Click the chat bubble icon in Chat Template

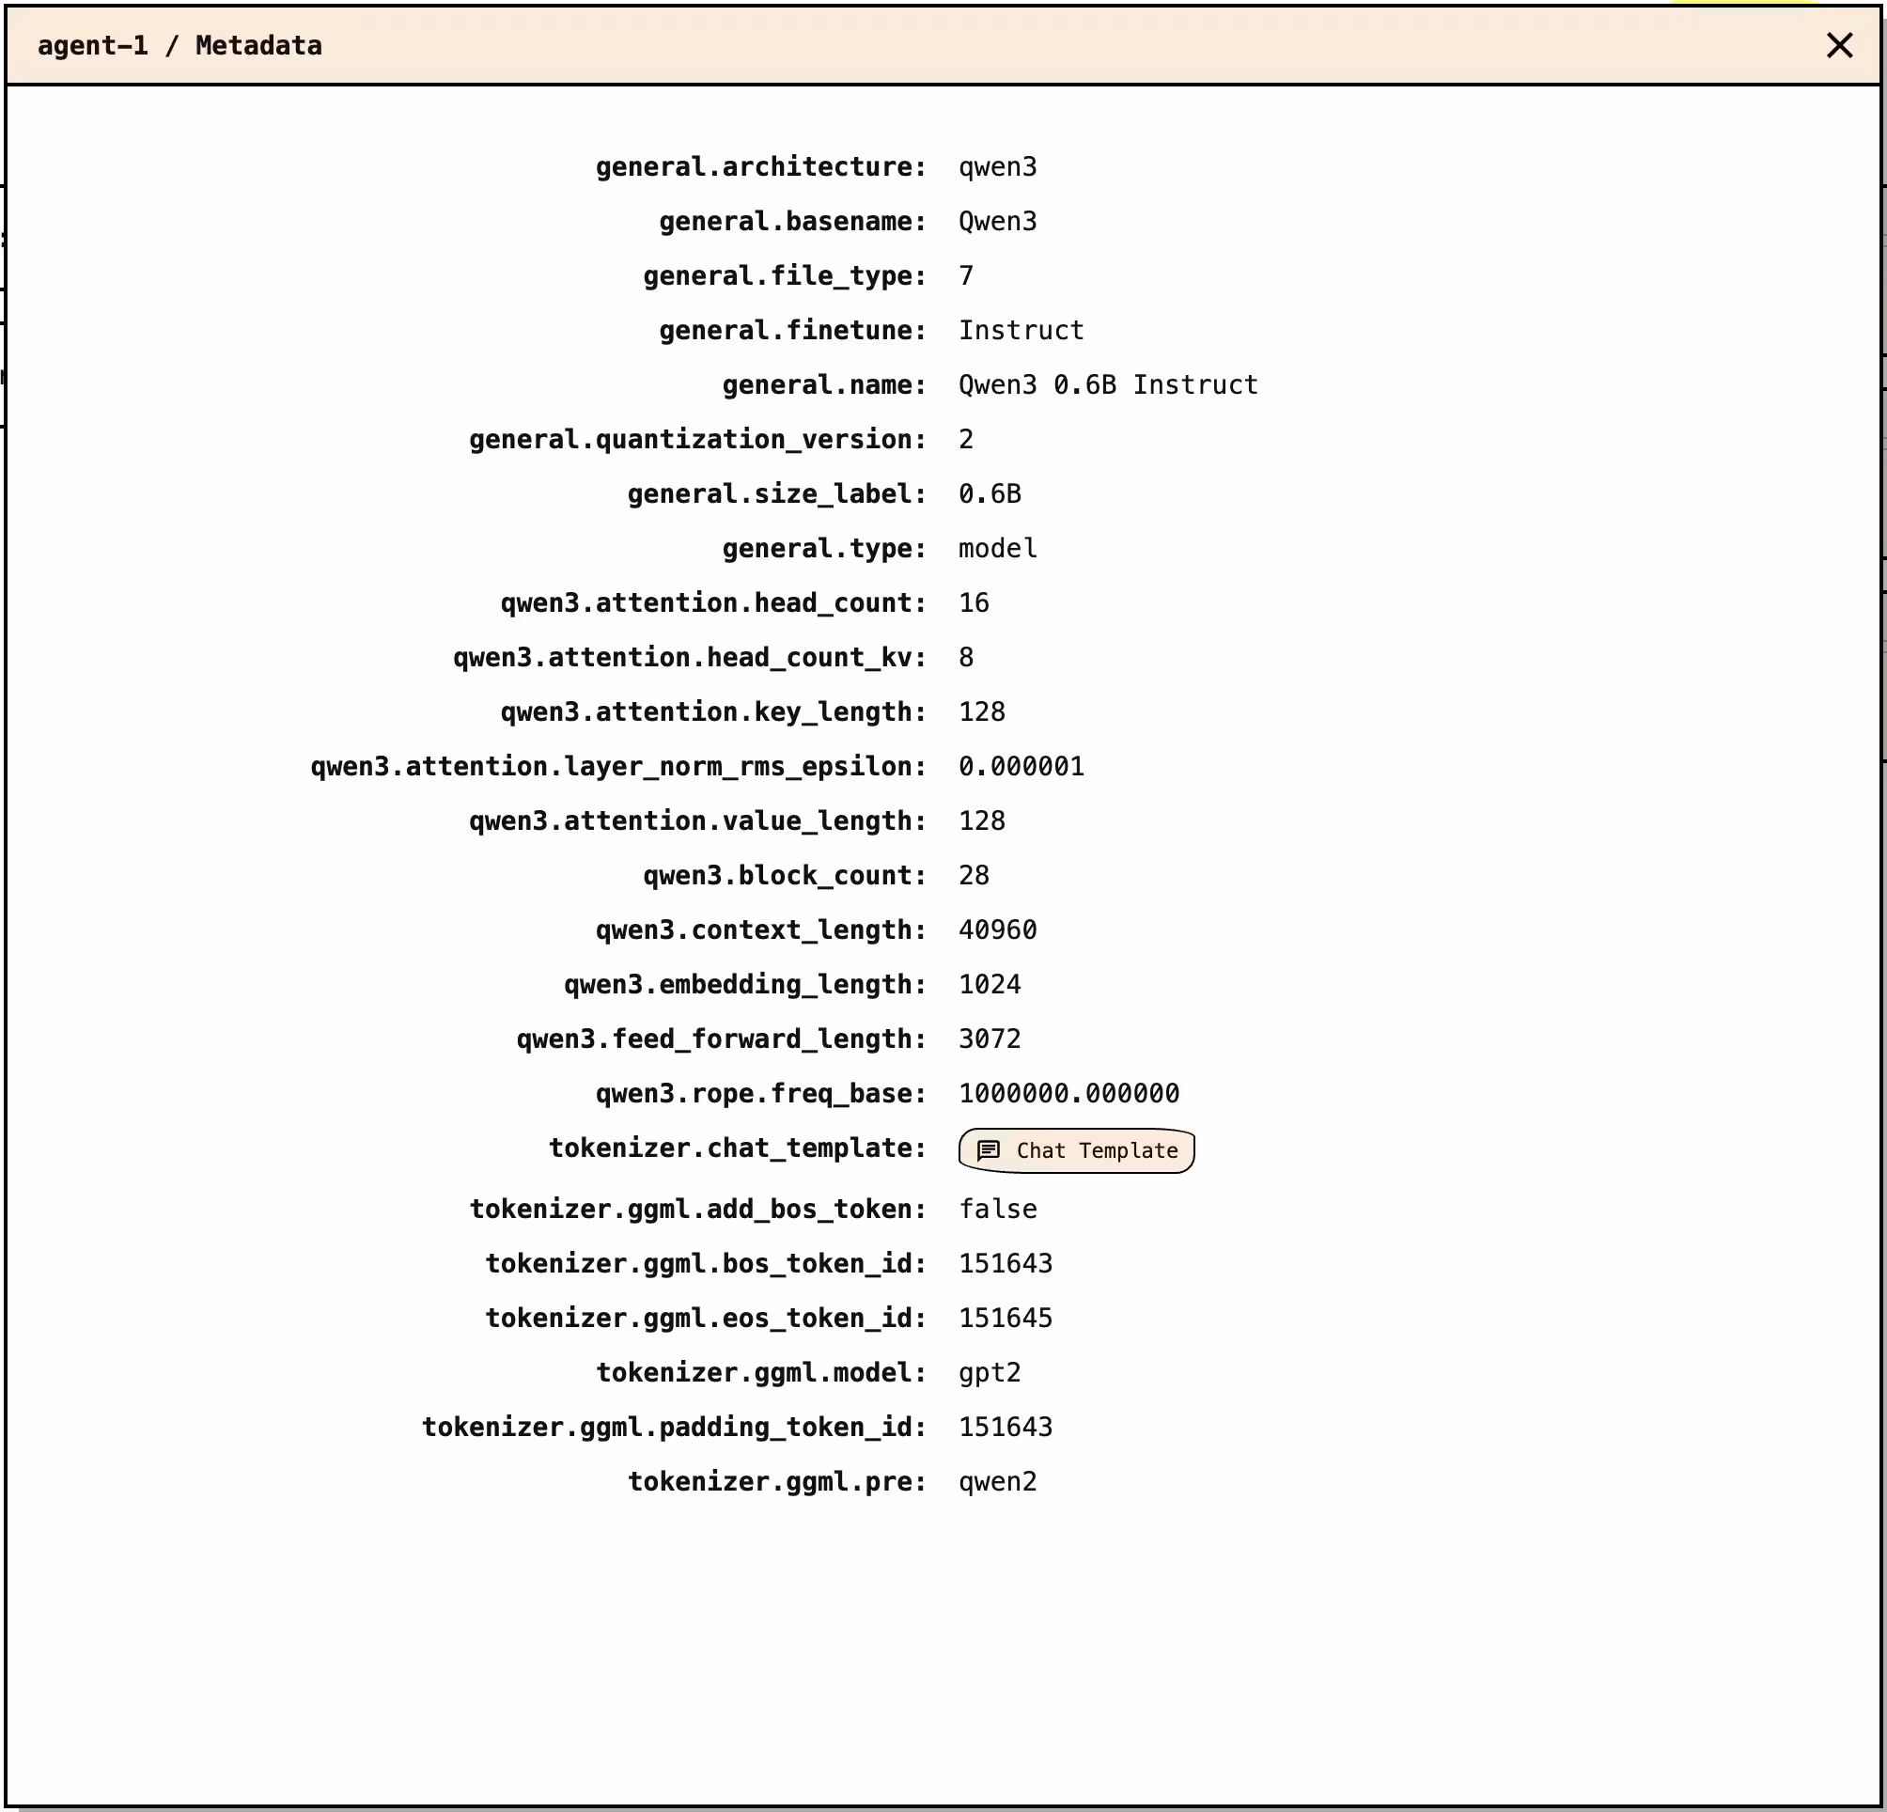point(989,1150)
